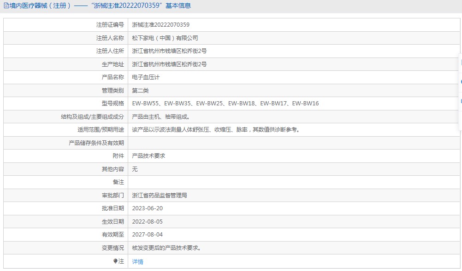Click the 注册人名称 row label

(x=110, y=38)
